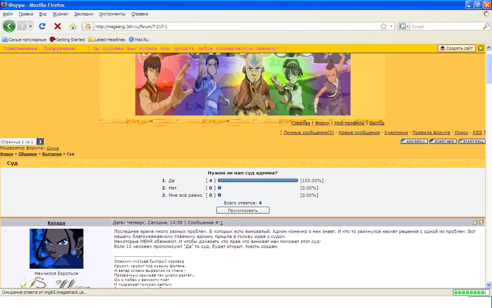Open the Участники members link
This screenshot has height=308, width=492.
[396, 132]
